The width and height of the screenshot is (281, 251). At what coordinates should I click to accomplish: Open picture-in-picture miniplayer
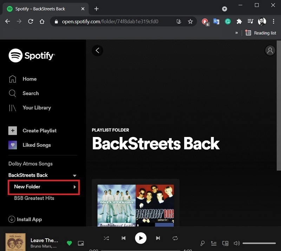(x=81, y=243)
